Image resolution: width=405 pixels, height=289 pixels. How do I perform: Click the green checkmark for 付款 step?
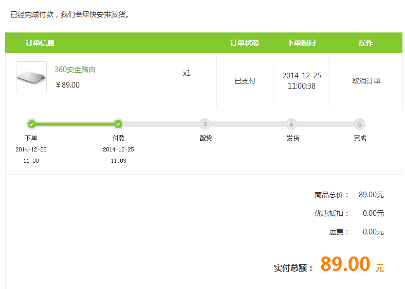click(118, 124)
